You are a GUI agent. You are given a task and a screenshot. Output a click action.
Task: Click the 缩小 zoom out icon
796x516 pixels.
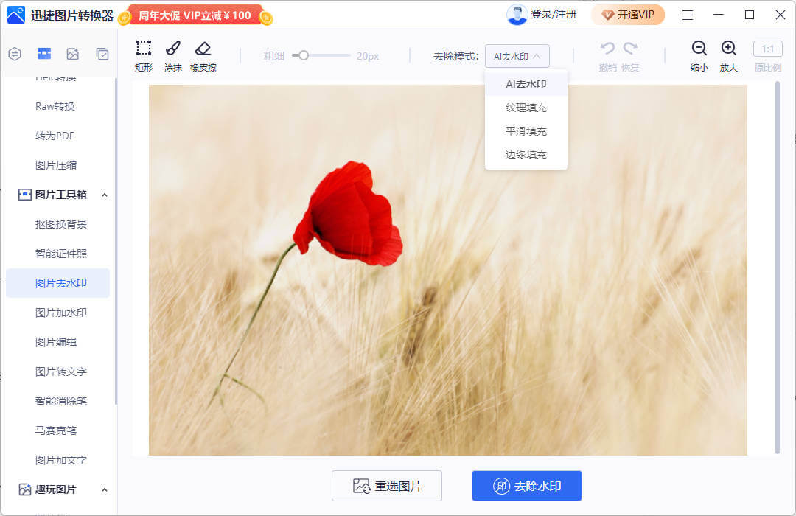coord(699,48)
